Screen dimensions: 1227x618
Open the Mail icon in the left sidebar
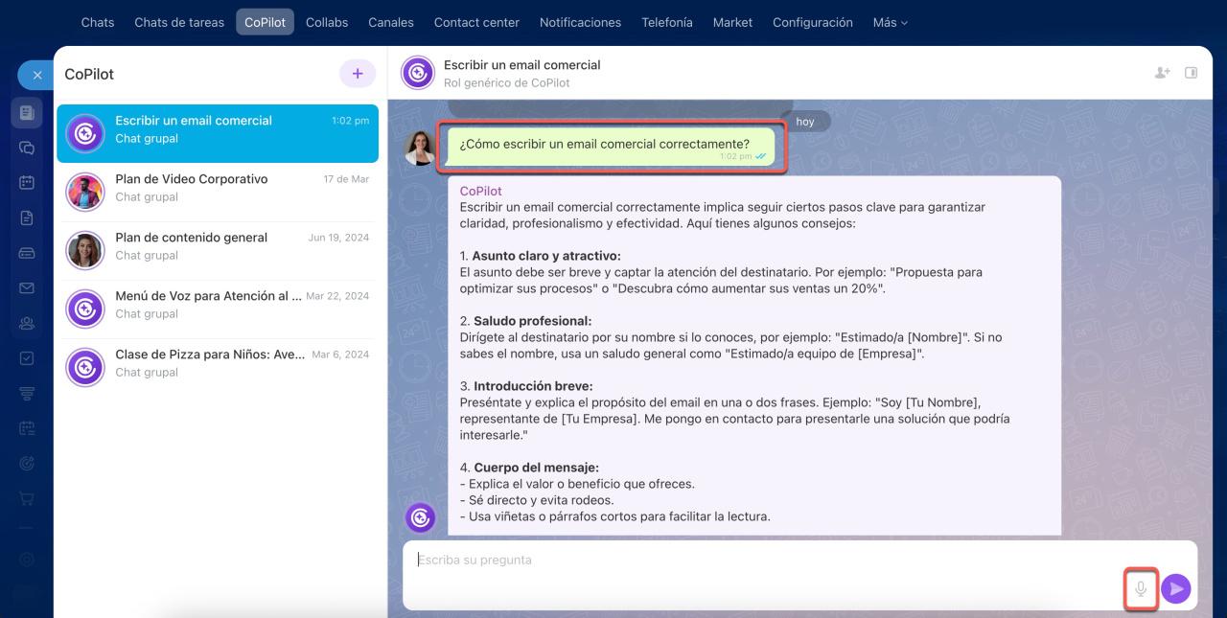click(x=26, y=287)
